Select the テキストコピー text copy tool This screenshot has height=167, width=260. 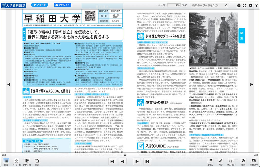tap(231, 162)
